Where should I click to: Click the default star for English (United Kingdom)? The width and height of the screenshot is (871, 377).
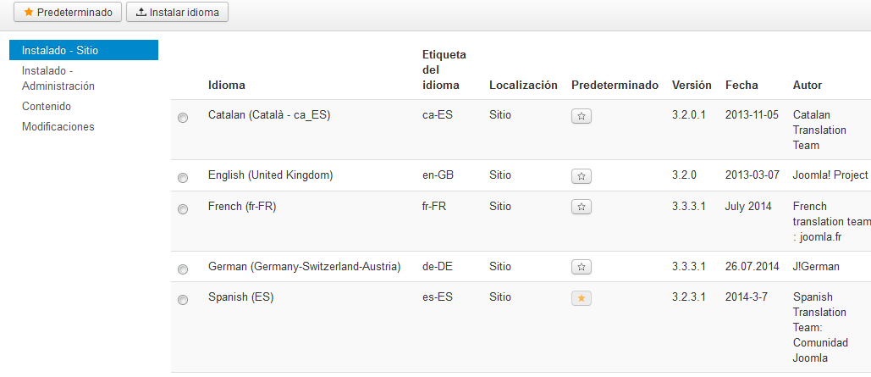coord(581,176)
